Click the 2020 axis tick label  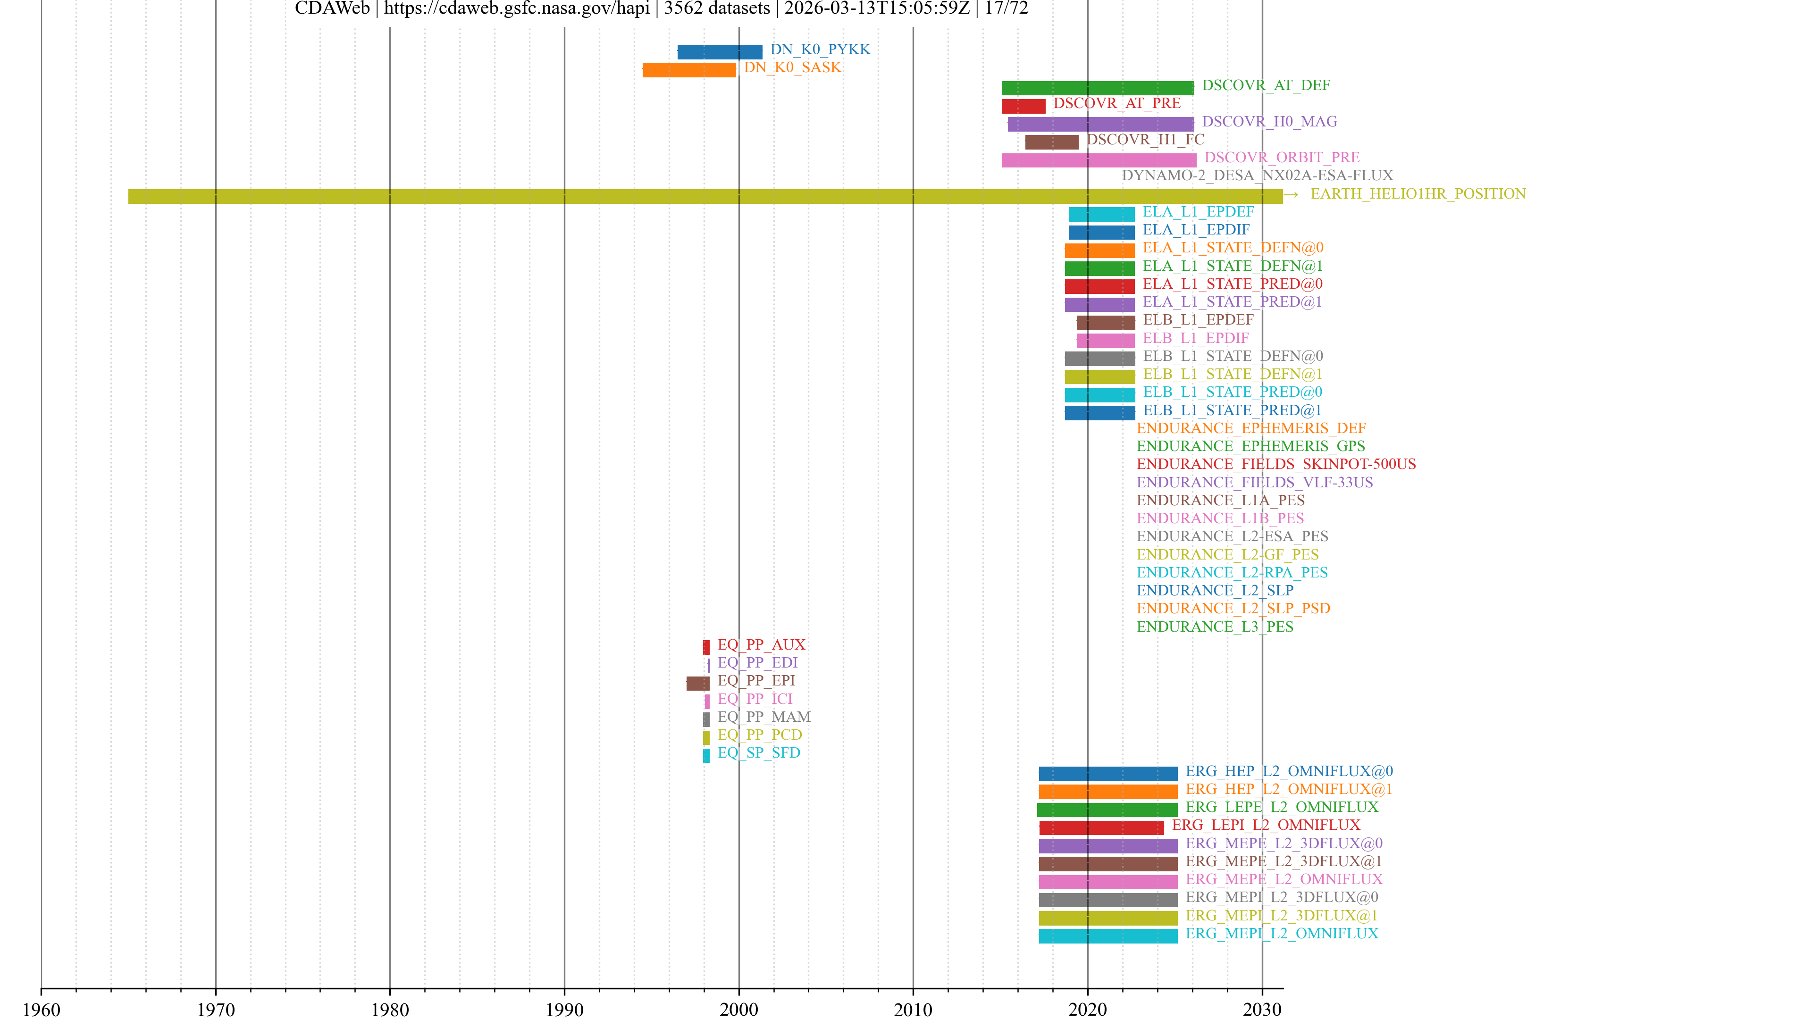coord(1088,1010)
